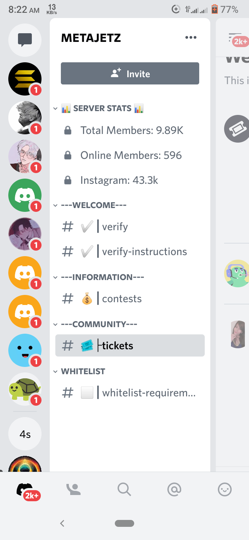Viewport: 249px width, 540px height.
Task: Open the METAJETZ three-dot server menu
Action: (191, 37)
